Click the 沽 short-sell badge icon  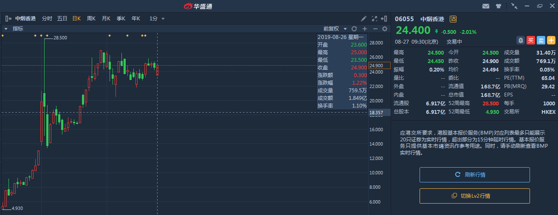[x=453, y=19]
